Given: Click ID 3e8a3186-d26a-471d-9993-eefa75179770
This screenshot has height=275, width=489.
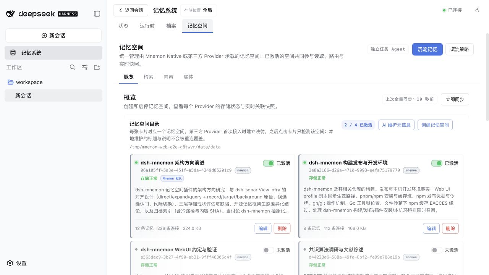Looking at the screenshot, I should pyautogui.click(x=354, y=170).
